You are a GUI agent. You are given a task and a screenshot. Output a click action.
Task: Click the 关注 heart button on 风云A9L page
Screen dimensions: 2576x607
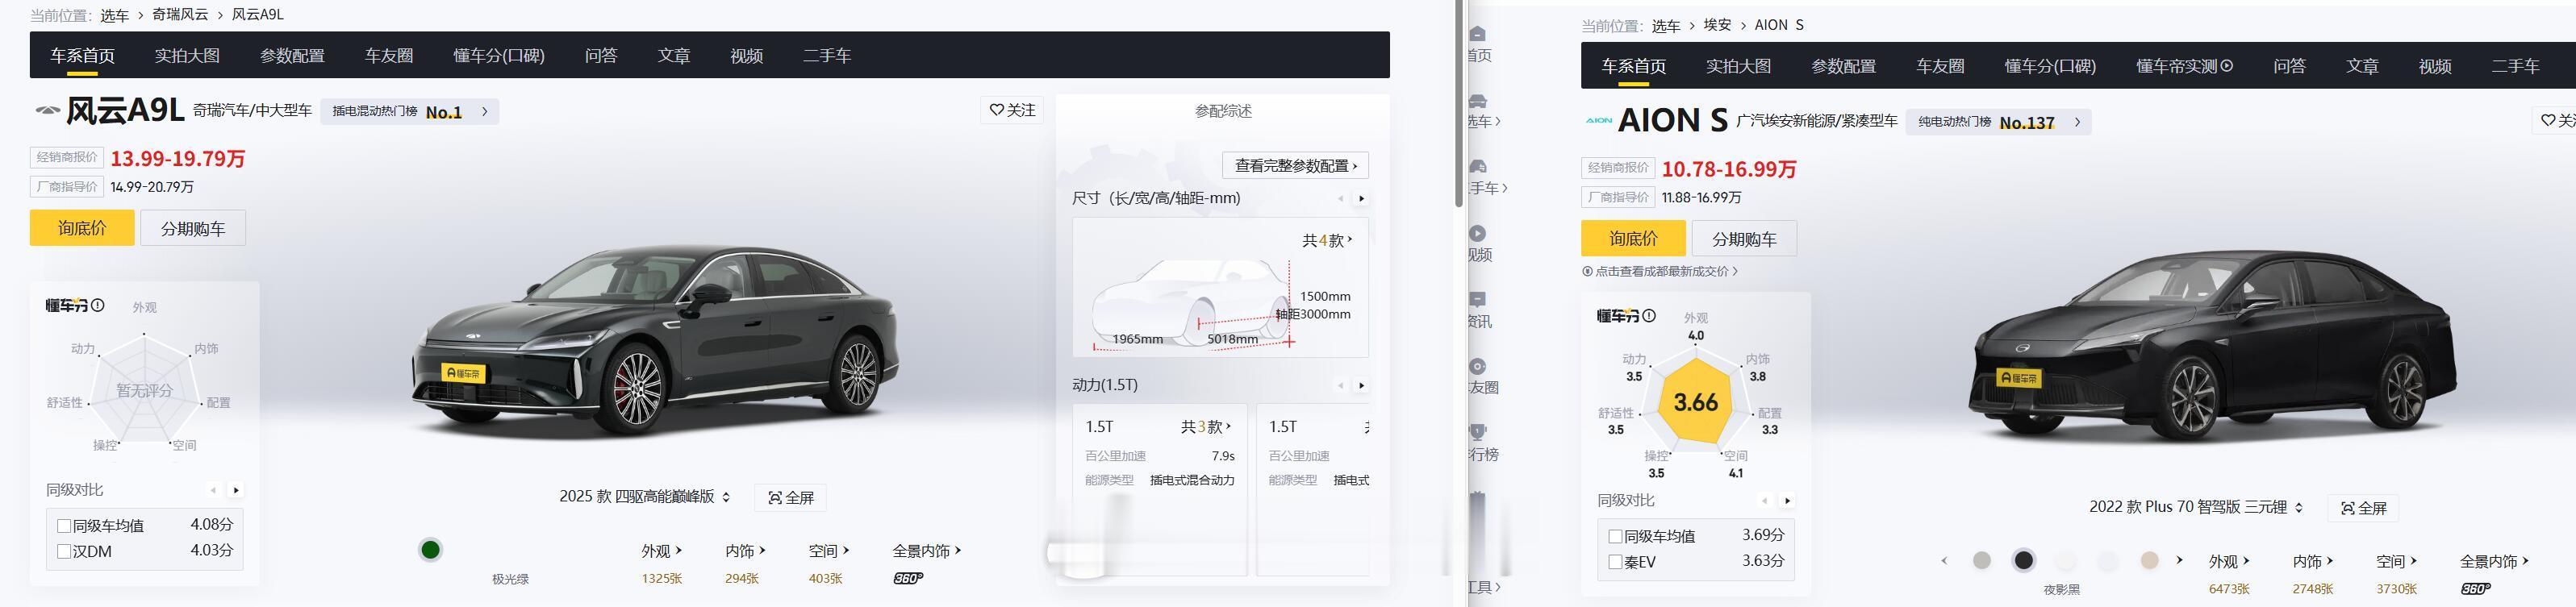click(1012, 110)
